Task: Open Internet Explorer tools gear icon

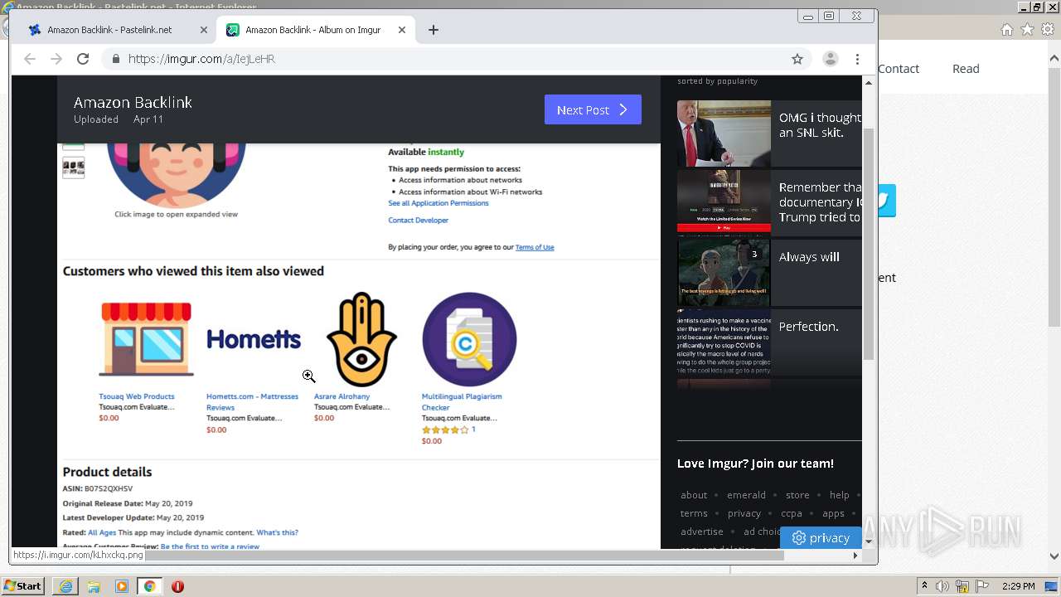Action: coord(1048,29)
